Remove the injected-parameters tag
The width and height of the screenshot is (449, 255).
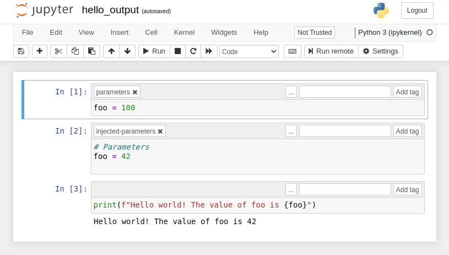(x=160, y=131)
